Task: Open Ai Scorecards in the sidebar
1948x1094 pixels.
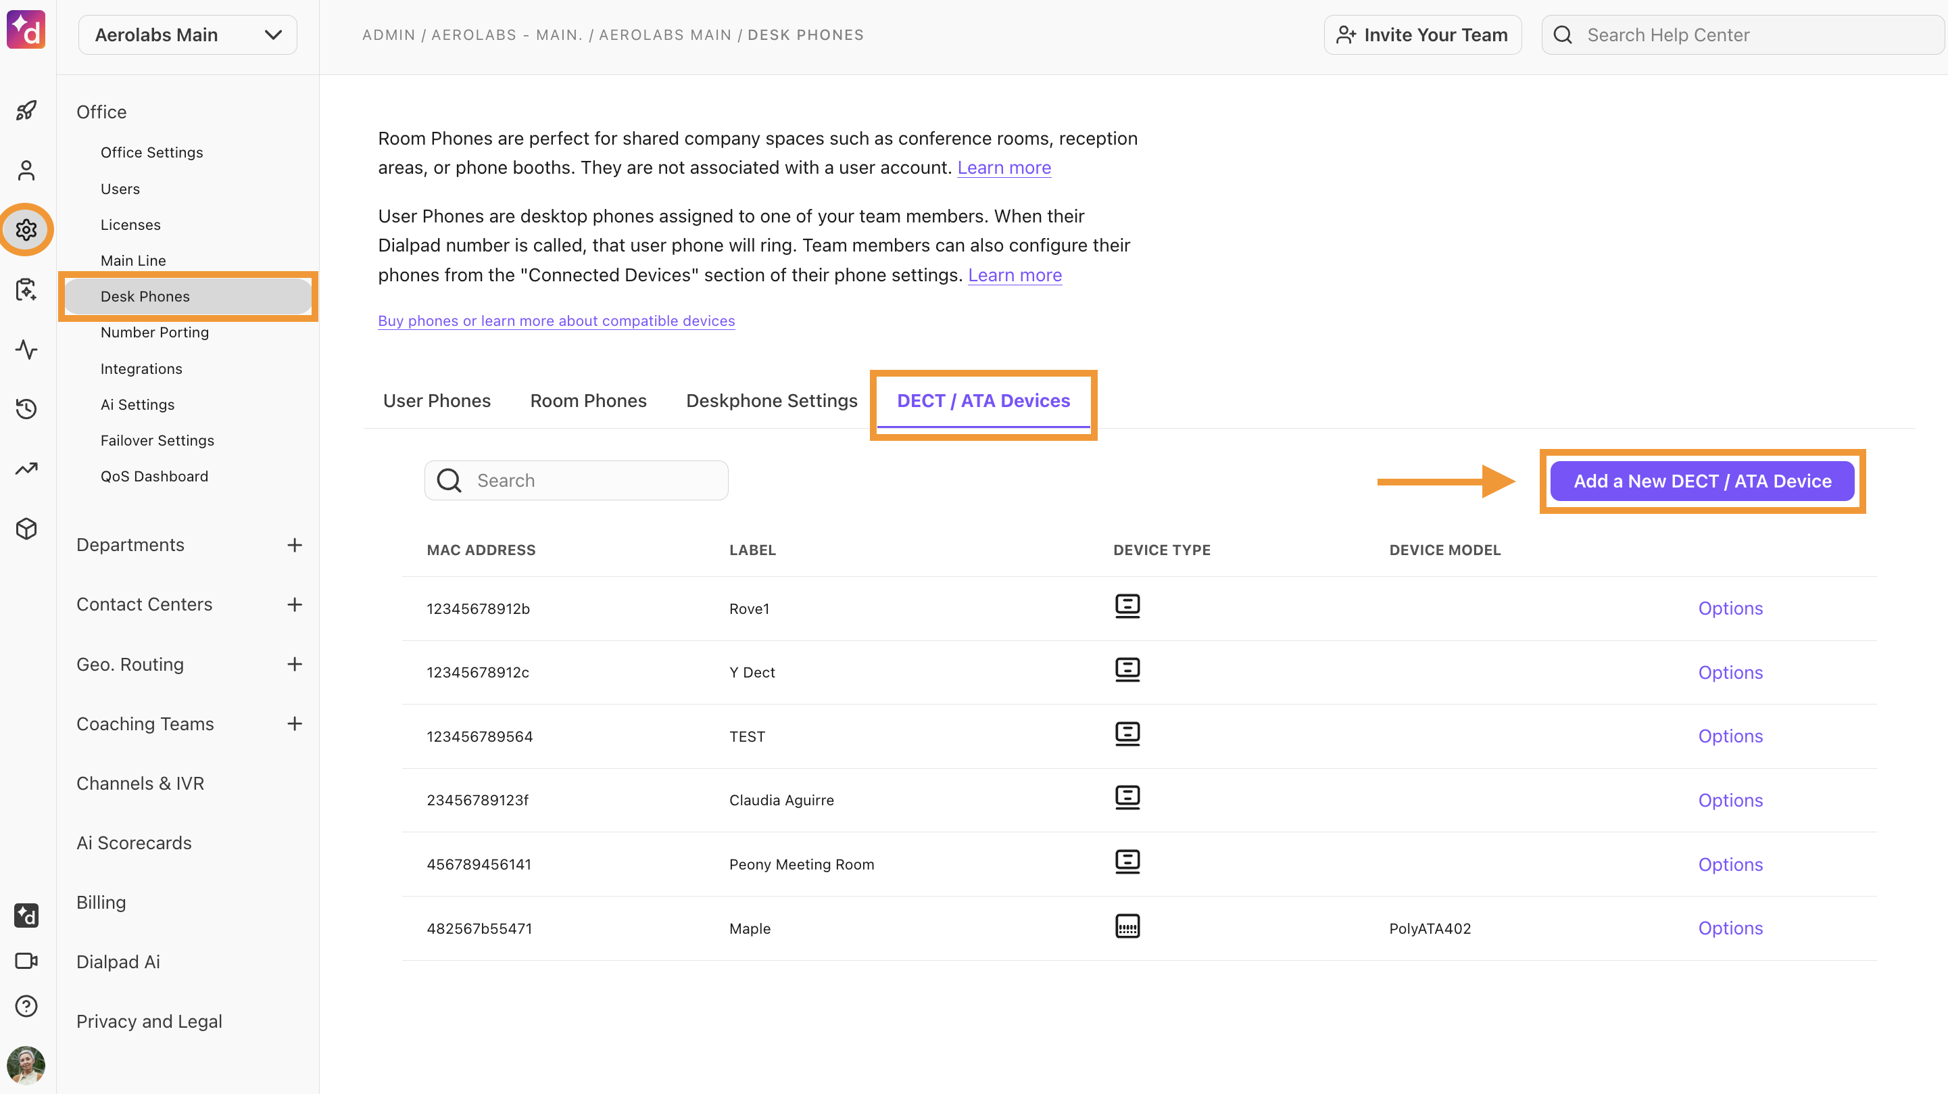Action: tap(134, 843)
